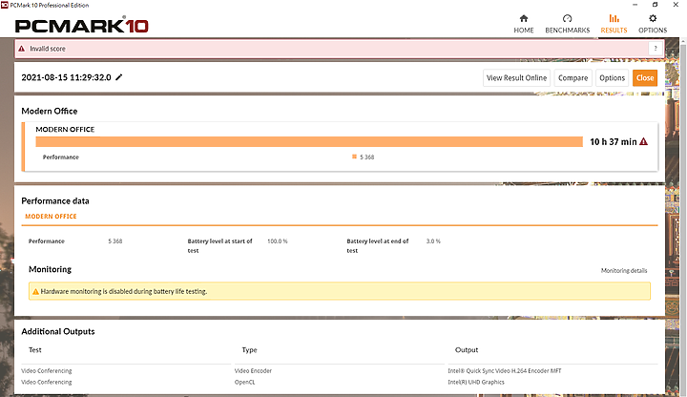The image size is (687, 397).
Task: Click the Invalid score warning triangle icon
Action: (x=21, y=49)
